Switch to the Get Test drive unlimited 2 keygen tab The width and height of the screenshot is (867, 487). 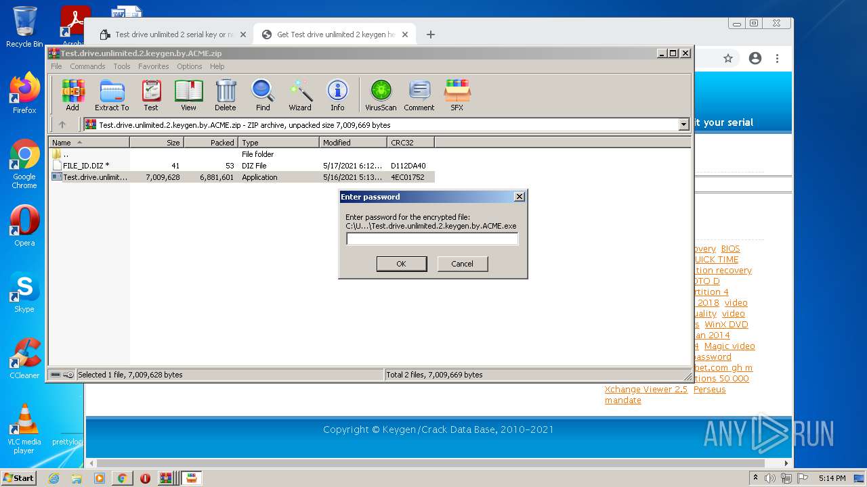[335, 34]
